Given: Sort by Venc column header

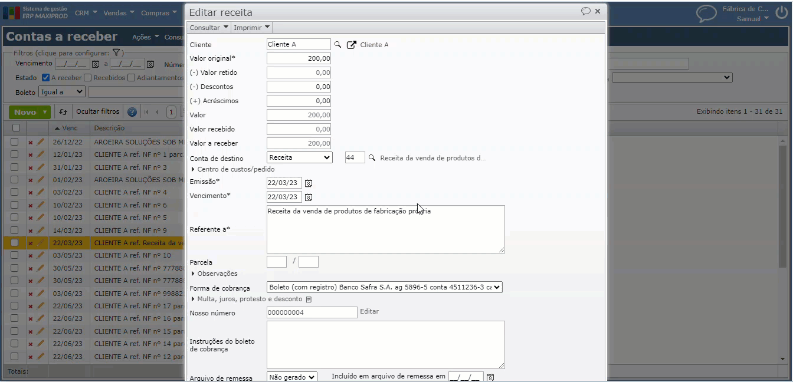Looking at the screenshot, I should (70, 128).
